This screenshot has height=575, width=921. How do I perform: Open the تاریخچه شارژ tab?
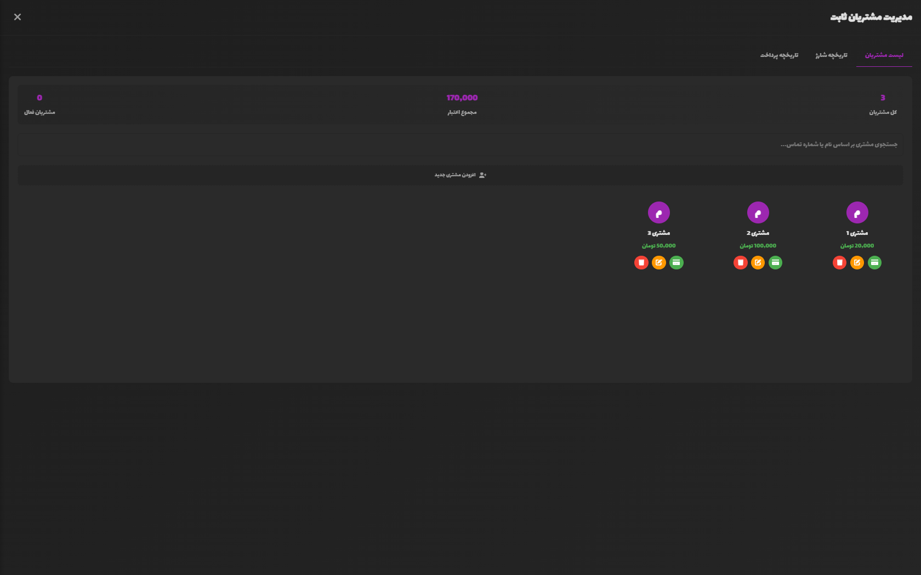pos(831,55)
